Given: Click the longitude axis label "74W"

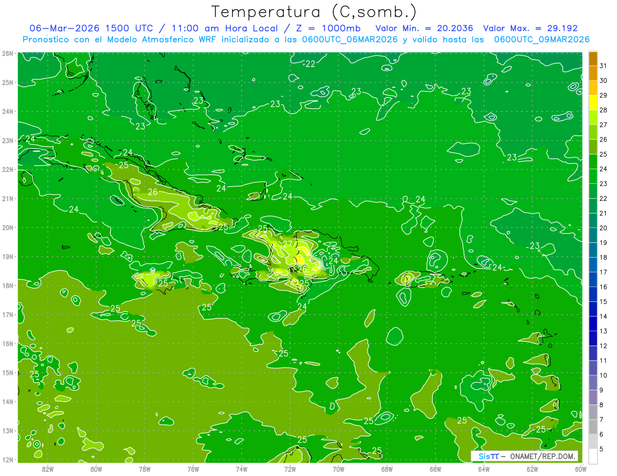Looking at the screenshot, I should click(242, 469).
